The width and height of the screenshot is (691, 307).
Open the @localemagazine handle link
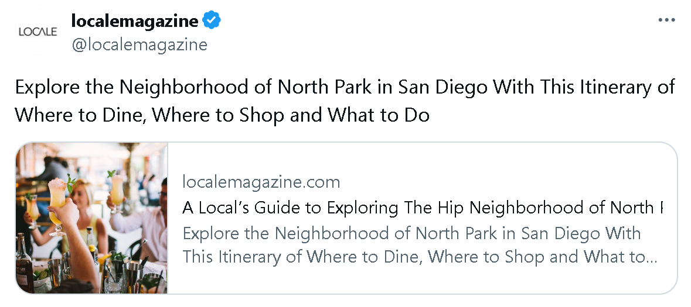point(139,44)
